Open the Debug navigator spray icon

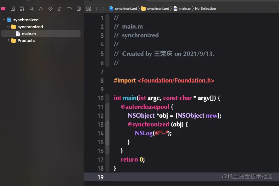[60, 8]
